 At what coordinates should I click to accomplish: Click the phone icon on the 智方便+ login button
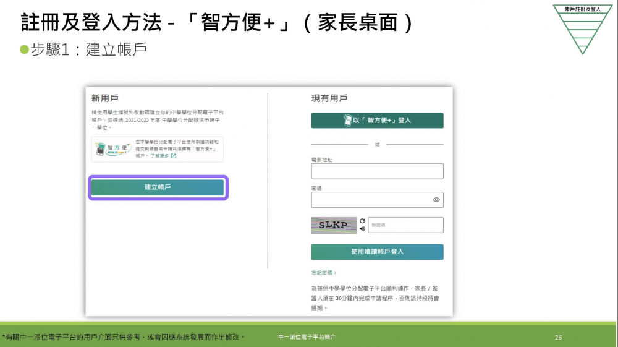[x=347, y=120]
